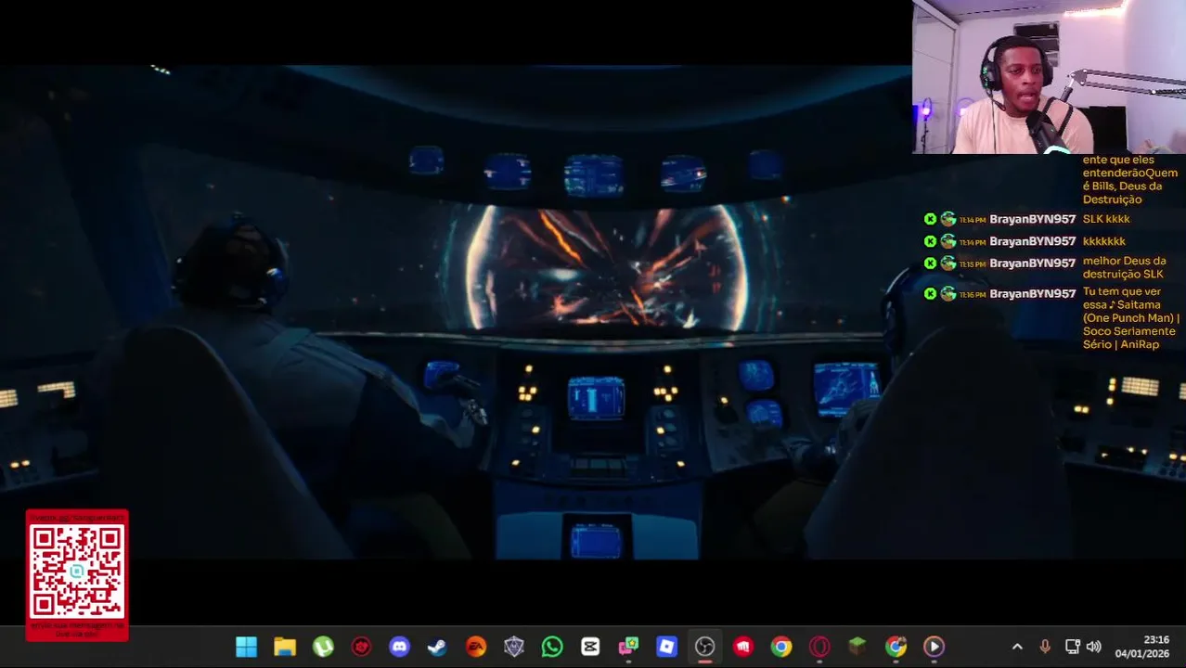Open the Windows Start menu
1186x668 pixels.
click(x=246, y=647)
